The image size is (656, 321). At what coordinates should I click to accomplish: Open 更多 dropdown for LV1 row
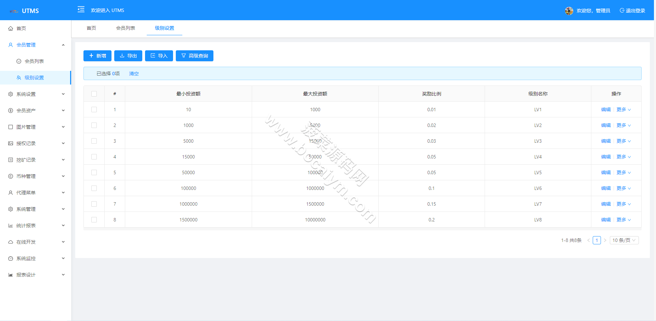pyautogui.click(x=624, y=110)
